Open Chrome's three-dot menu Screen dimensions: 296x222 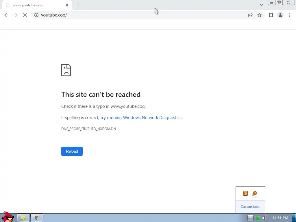[x=290, y=15]
